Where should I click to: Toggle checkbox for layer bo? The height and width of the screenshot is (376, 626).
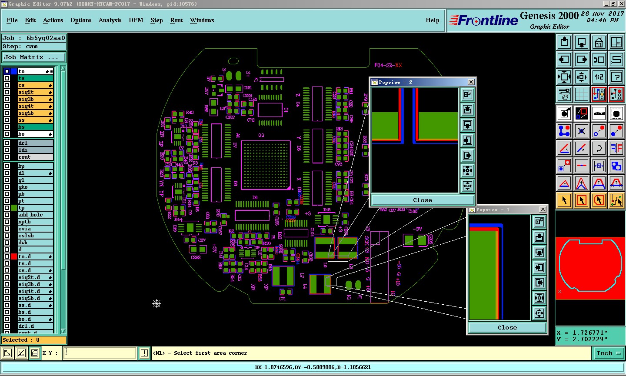[7, 134]
